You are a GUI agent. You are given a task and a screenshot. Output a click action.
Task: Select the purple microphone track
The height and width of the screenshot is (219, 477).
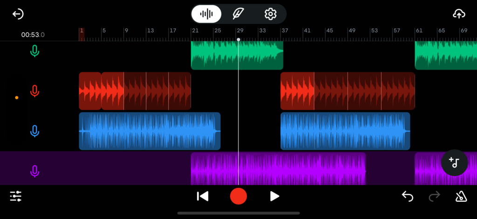point(34,171)
